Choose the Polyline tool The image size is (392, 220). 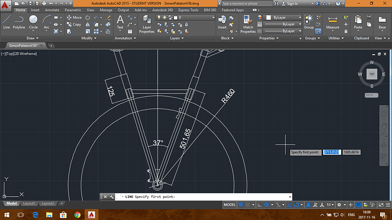(19, 22)
